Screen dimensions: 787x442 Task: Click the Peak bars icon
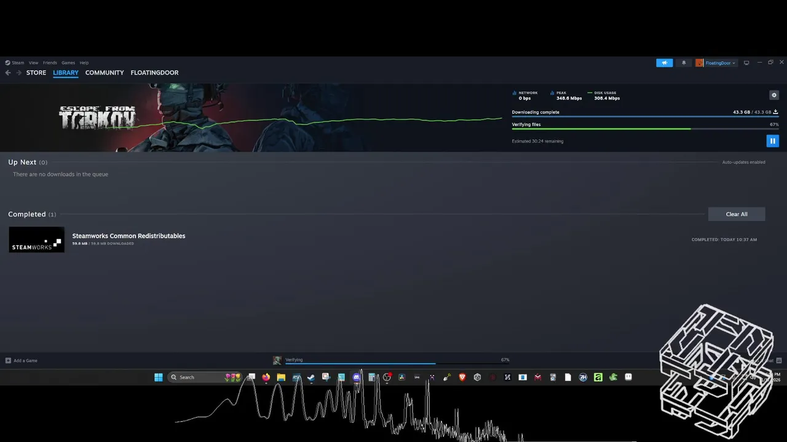click(552, 93)
